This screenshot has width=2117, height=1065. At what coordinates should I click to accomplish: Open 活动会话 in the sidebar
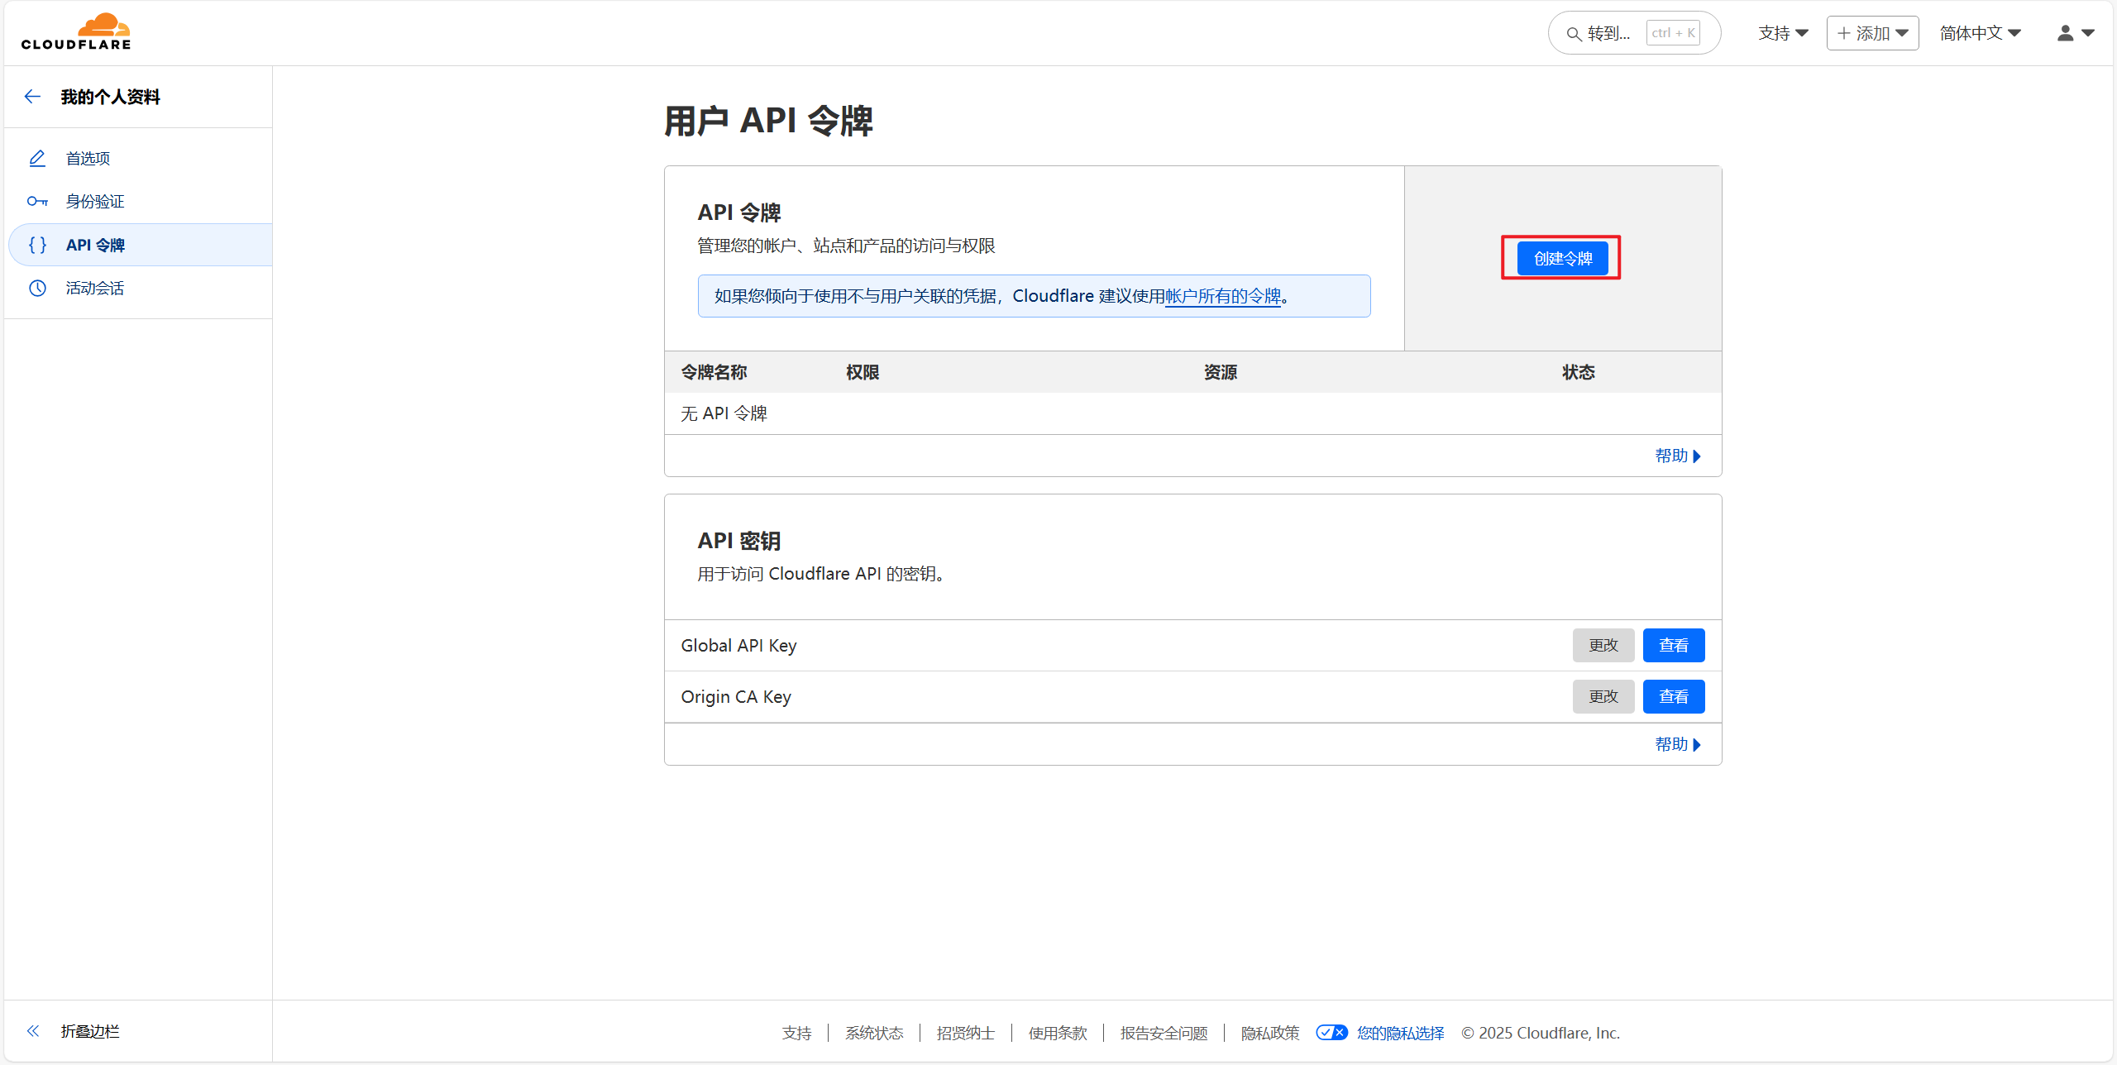(x=95, y=288)
